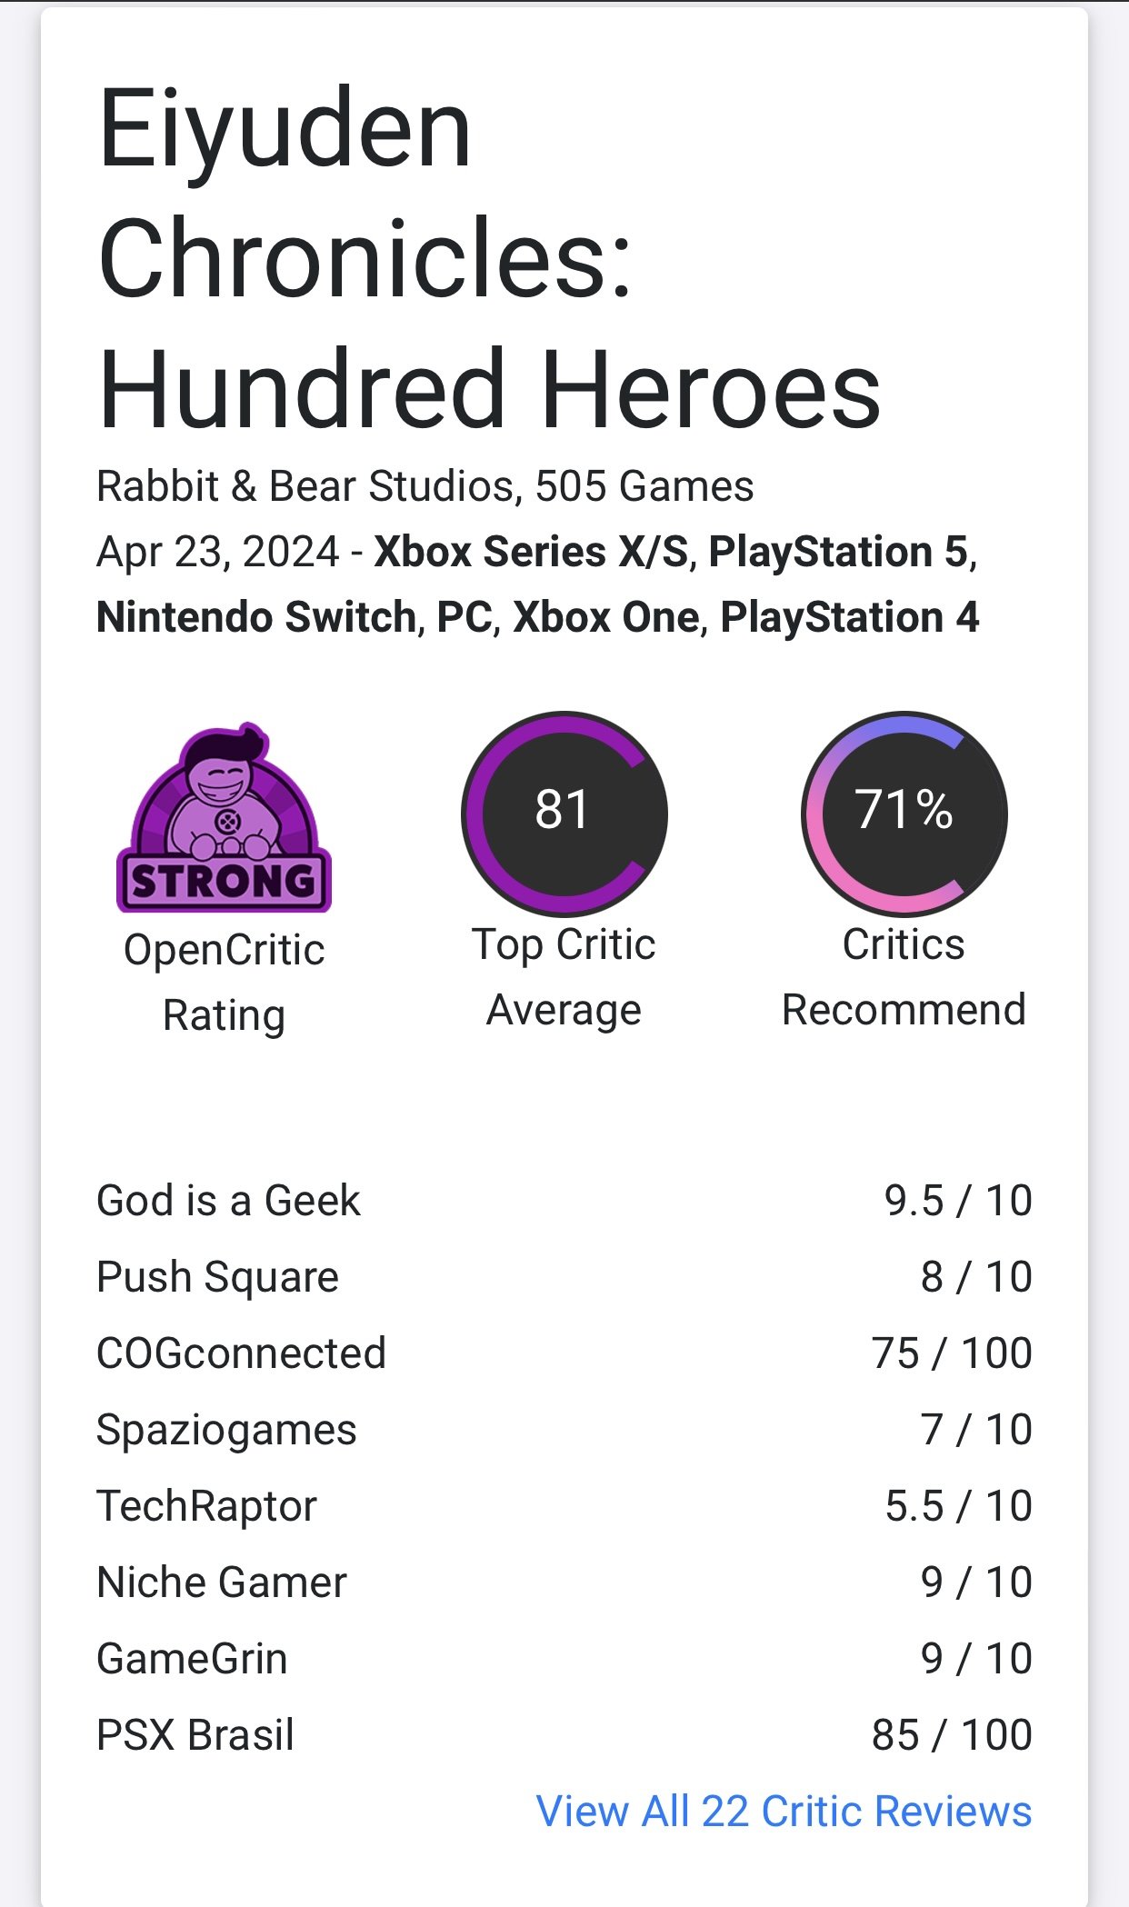1129x1907 pixels.
Task: Open the GameGrin review
Action: coord(192,1658)
